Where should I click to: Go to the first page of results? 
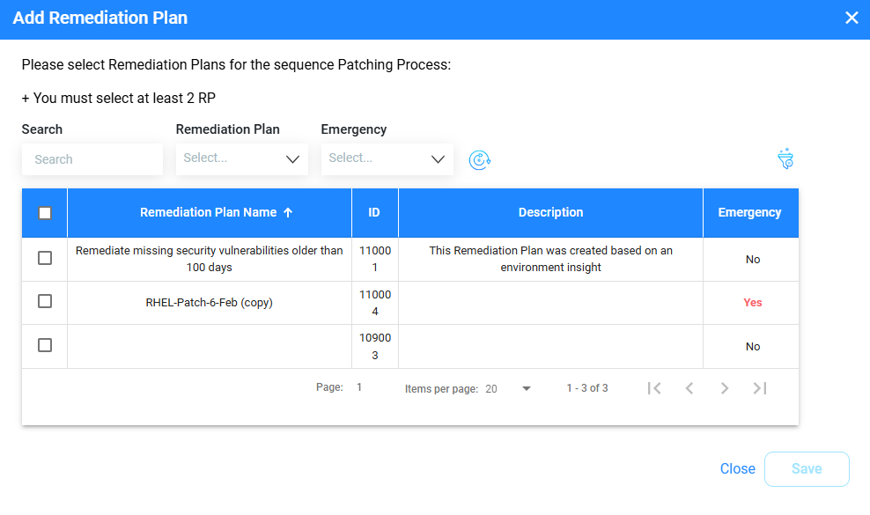click(654, 388)
